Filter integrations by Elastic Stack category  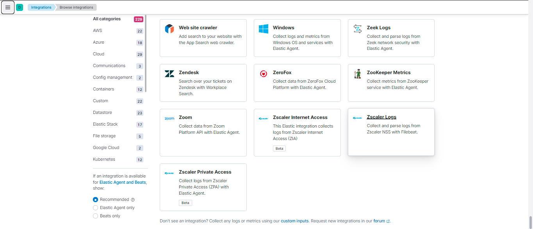coord(105,124)
